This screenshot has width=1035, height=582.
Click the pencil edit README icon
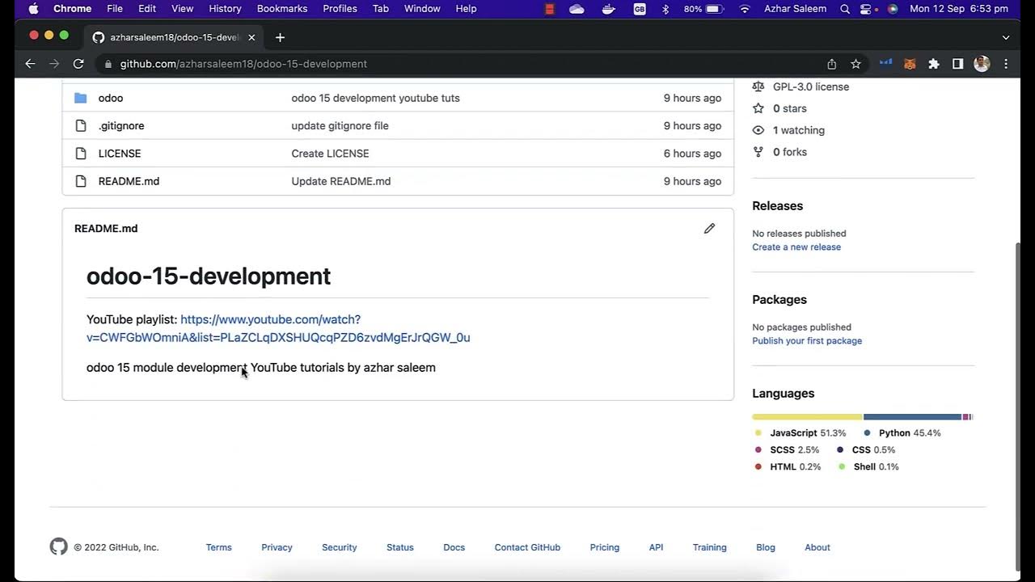(x=709, y=229)
